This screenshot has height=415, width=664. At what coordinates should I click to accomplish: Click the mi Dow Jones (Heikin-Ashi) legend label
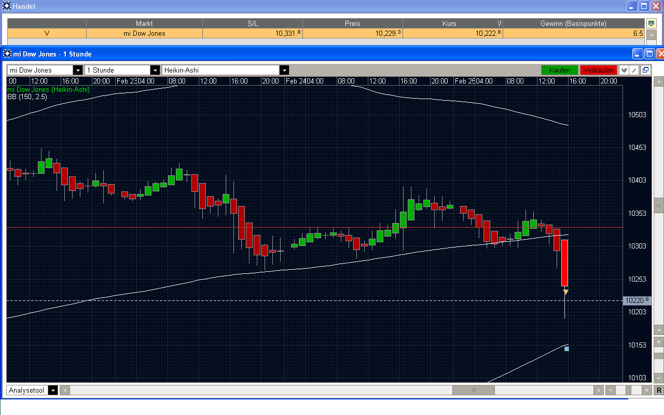[48, 89]
